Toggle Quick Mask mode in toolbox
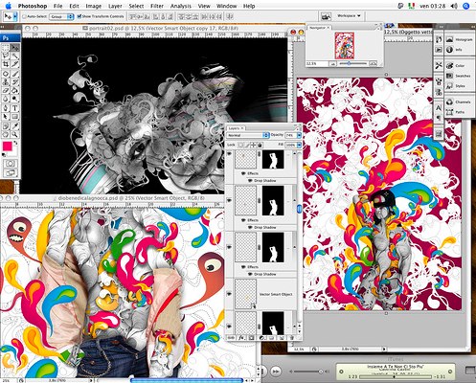 tap(11, 164)
